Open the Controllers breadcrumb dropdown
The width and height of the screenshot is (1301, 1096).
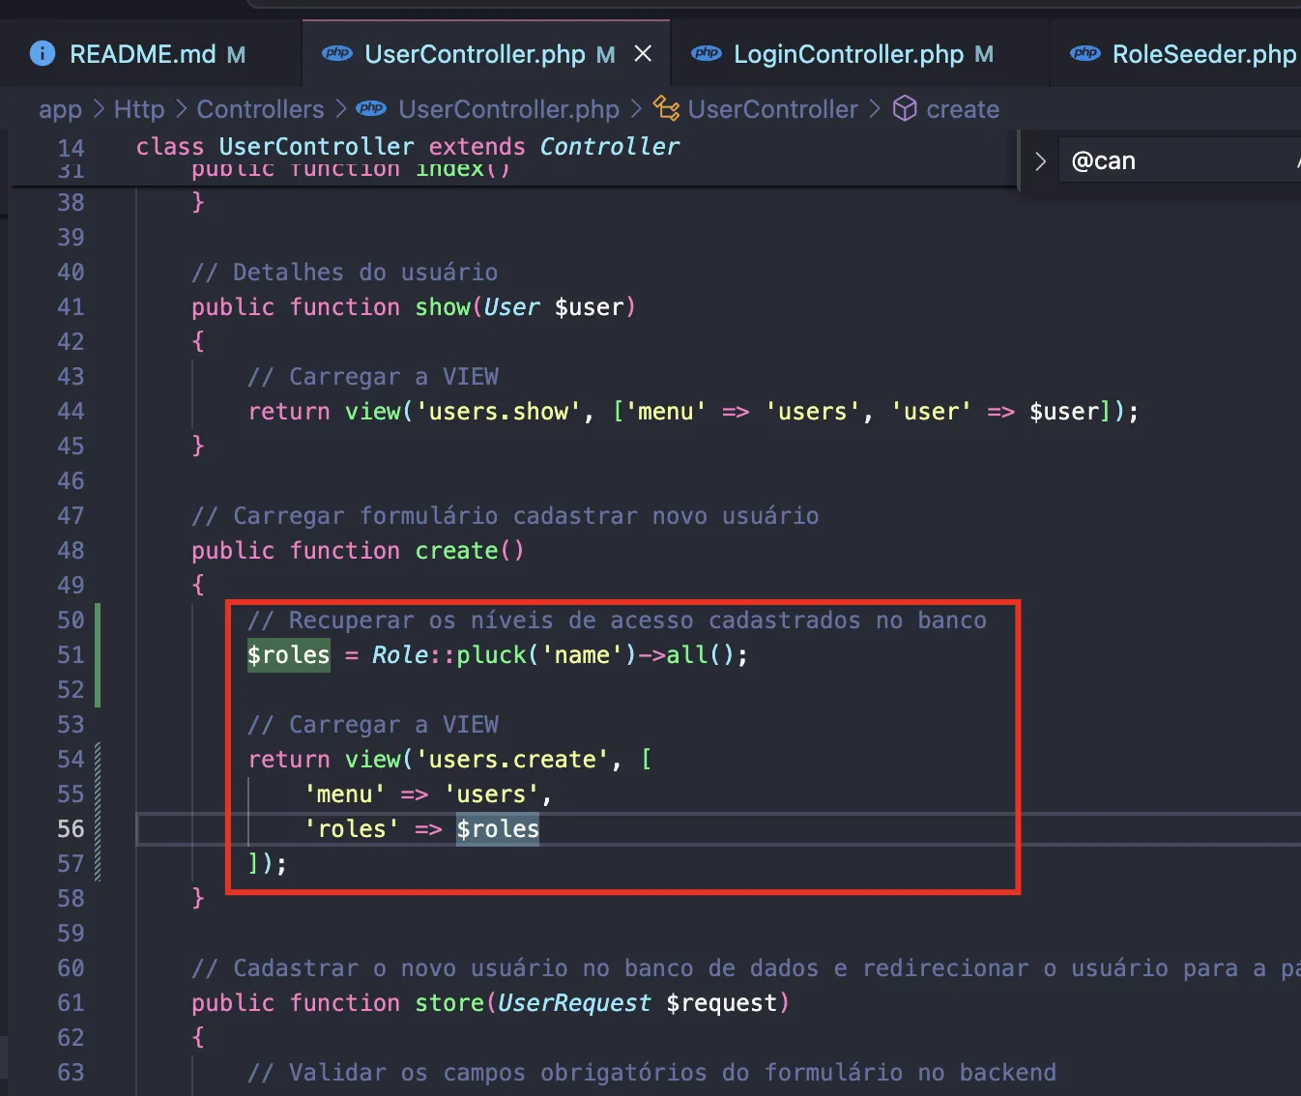pyautogui.click(x=260, y=109)
